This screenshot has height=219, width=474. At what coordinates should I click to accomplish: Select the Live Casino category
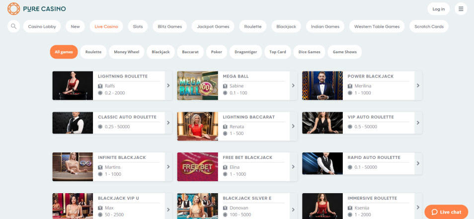tap(106, 26)
